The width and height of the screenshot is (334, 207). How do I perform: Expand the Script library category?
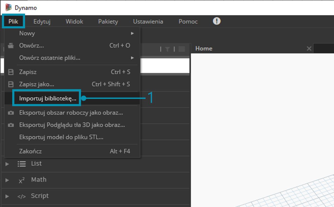7,196
